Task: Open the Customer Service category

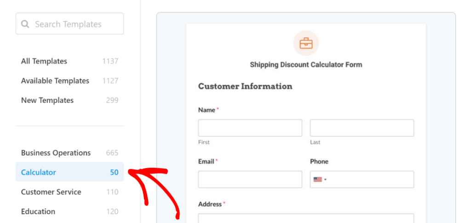Action: tap(51, 192)
